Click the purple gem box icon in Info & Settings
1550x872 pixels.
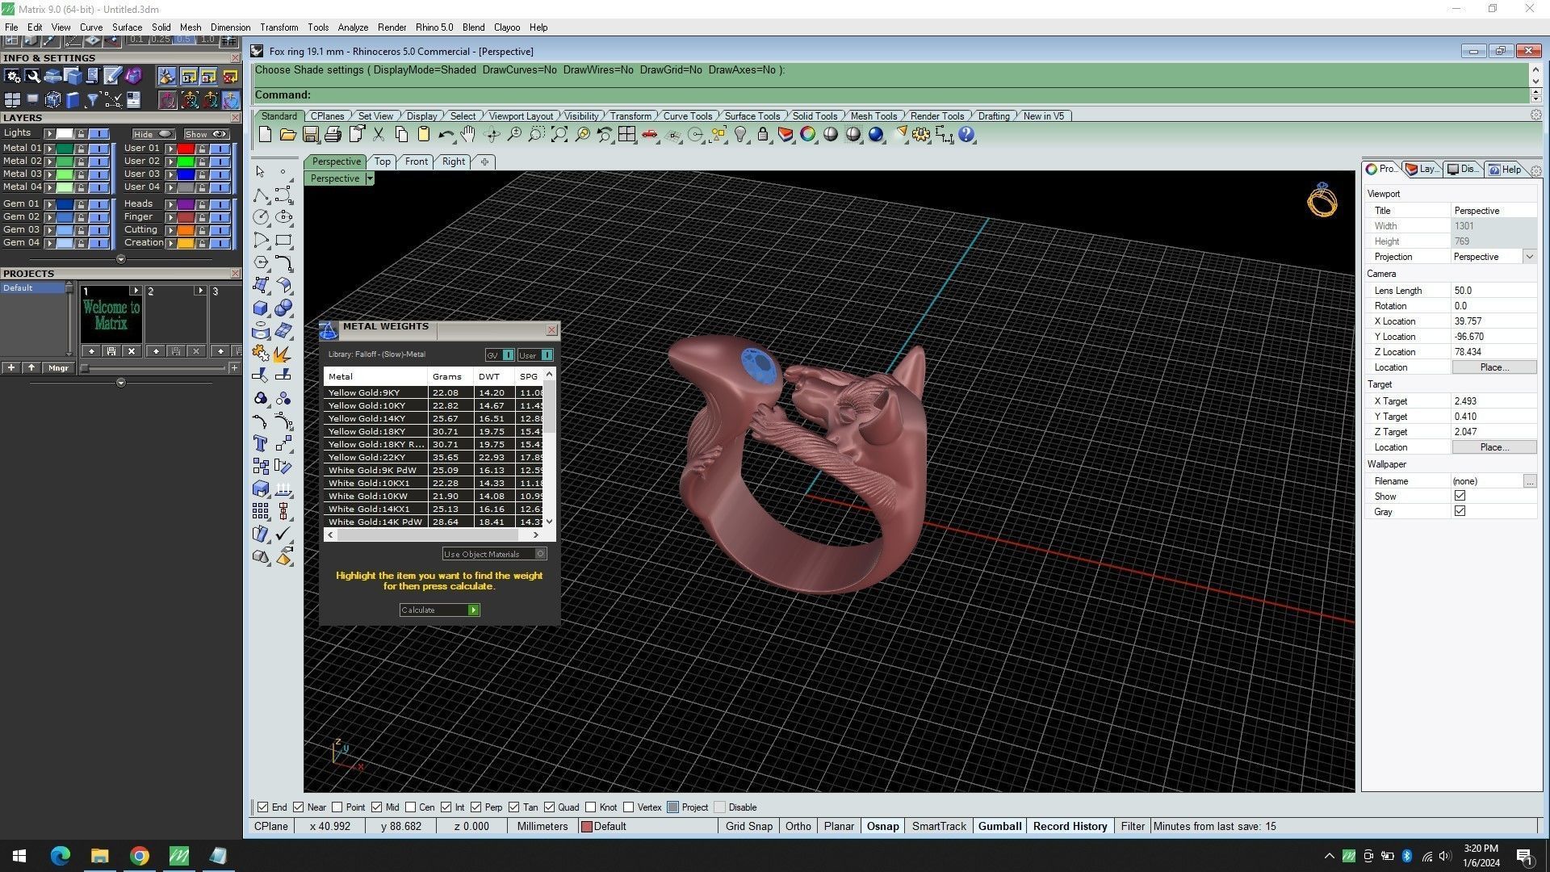coord(133,76)
